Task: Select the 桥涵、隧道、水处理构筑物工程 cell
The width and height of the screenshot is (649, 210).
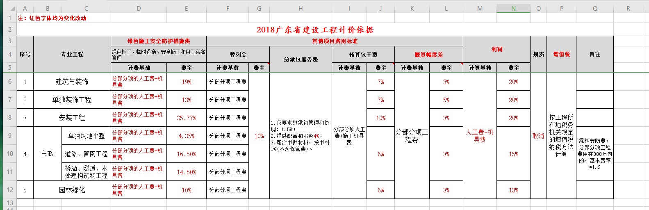Action: coord(87,172)
